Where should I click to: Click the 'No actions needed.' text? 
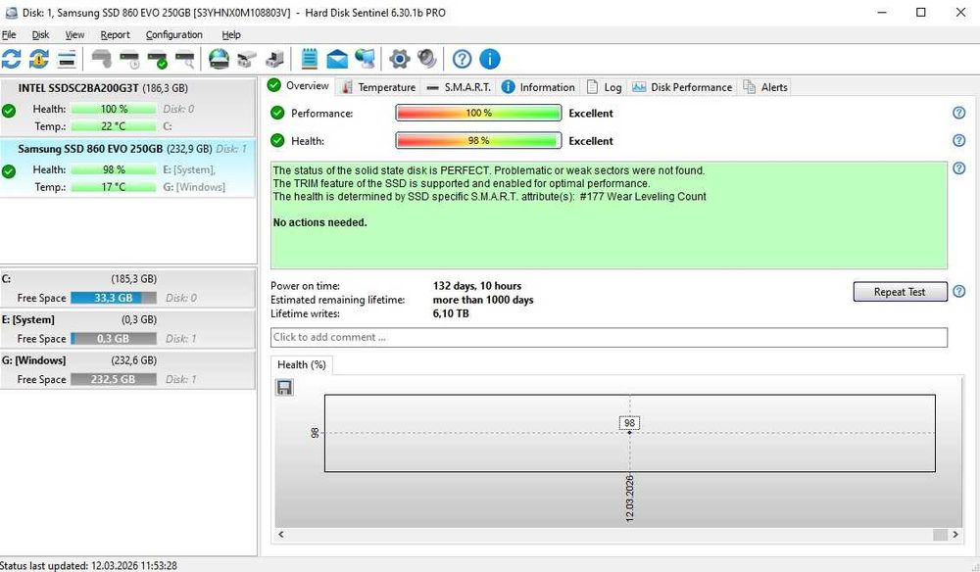point(320,222)
